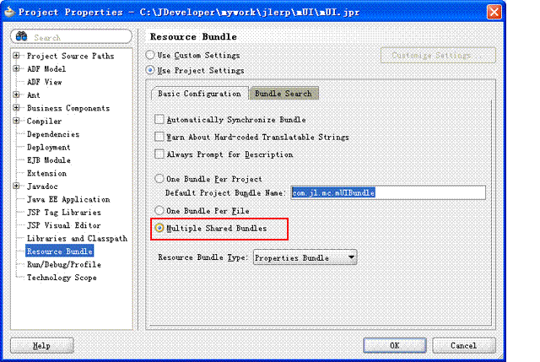Screen dimensions: 540x362
Task: Expand the Business Components node
Action: pyautogui.click(x=16, y=107)
